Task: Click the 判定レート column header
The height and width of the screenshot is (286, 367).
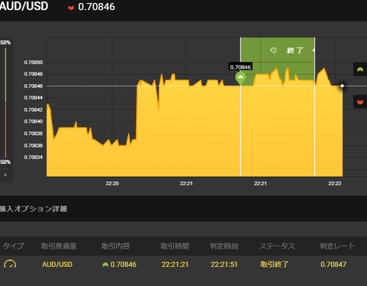Action: [x=337, y=246]
